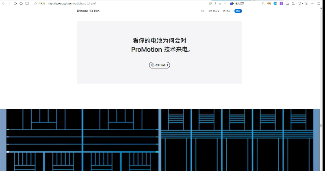Open the purple extension icon in toolbar
This screenshot has width=325, height=171.
point(281,3)
